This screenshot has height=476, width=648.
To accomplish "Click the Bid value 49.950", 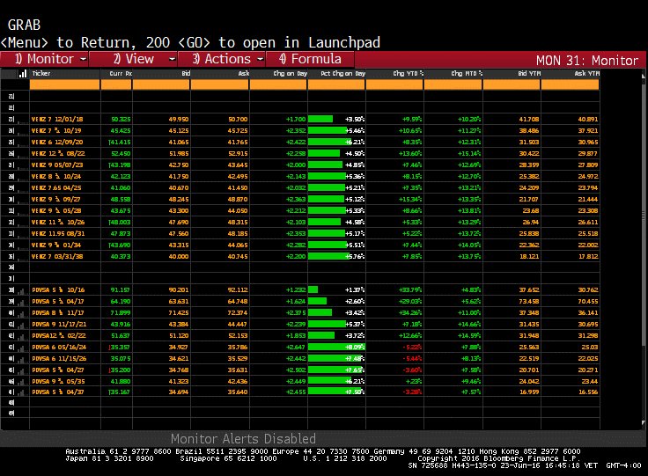I will click(179, 120).
